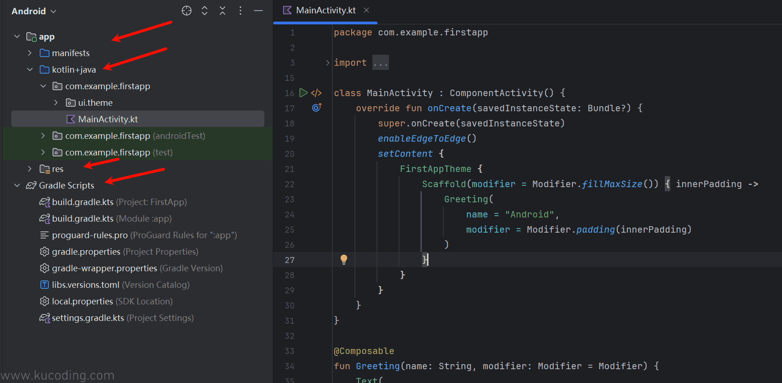
Task: Open the Android project view dropdown
Action: (x=34, y=11)
